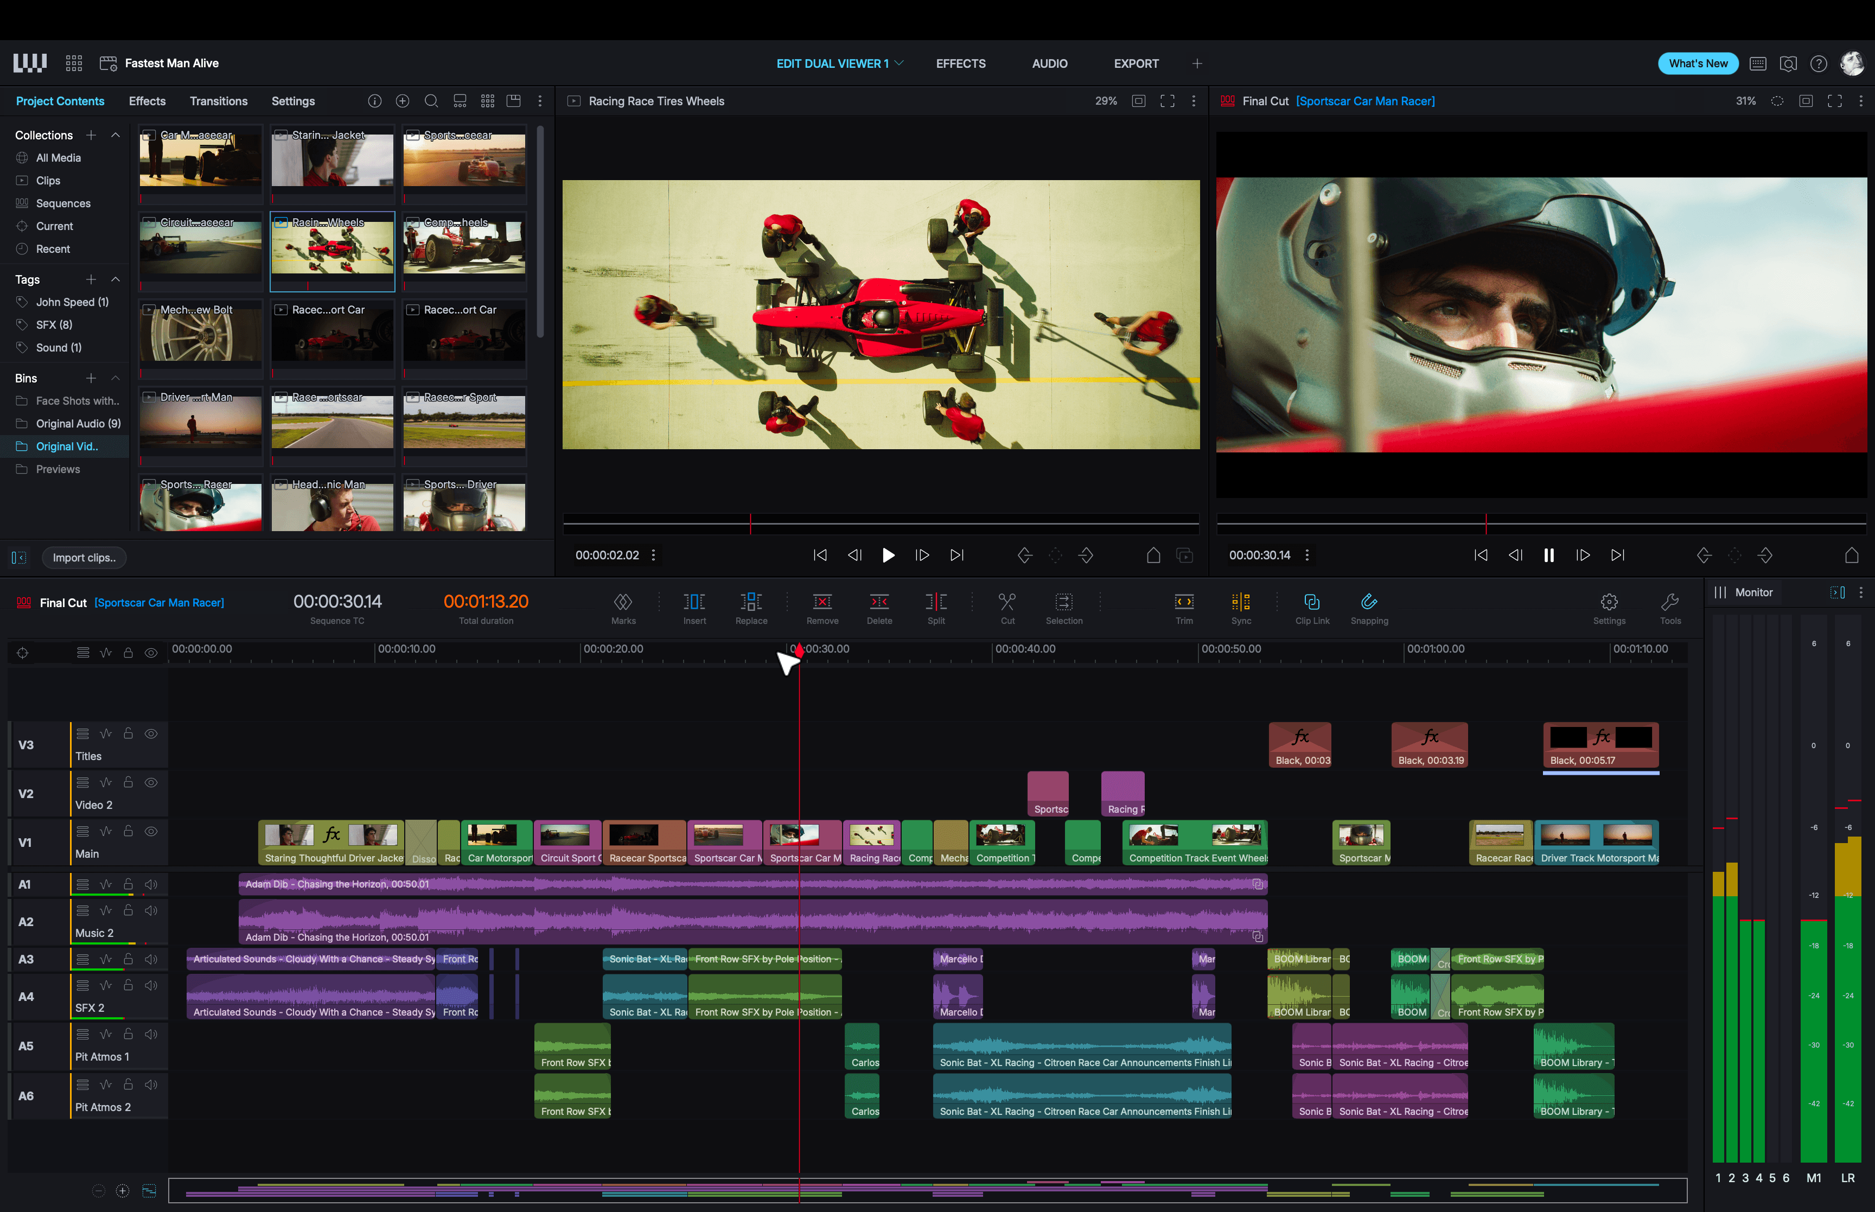Screen dimensions: 1875x1212
Task: Lock the V2 Video 2 track
Action: (x=128, y=782)
